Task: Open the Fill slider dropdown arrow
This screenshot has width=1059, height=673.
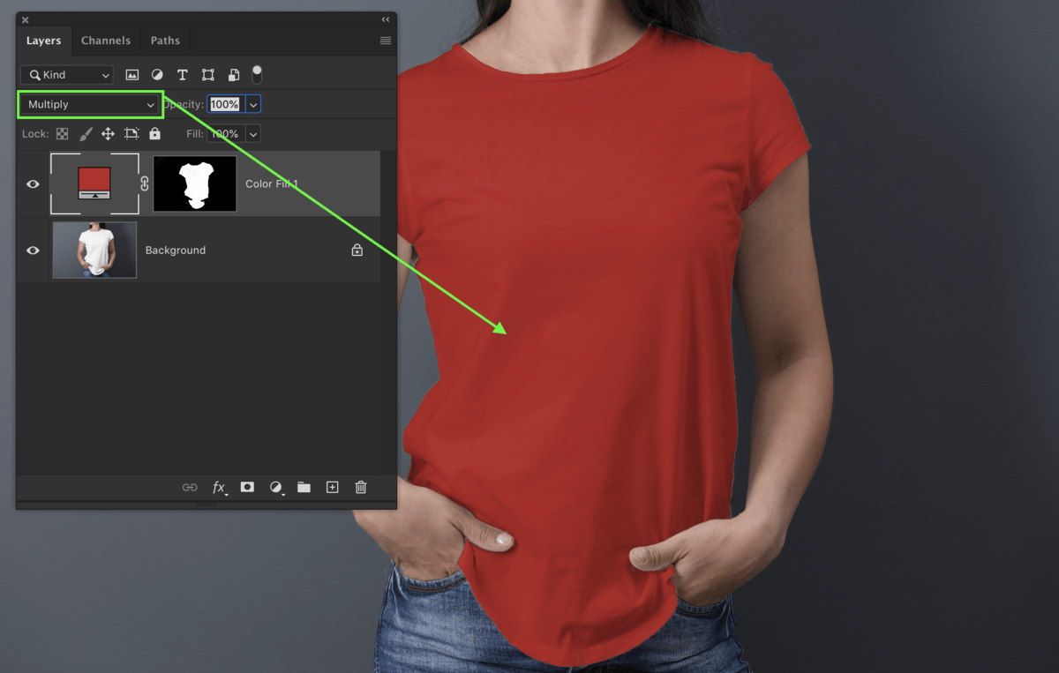Action: tap(253, 134)
